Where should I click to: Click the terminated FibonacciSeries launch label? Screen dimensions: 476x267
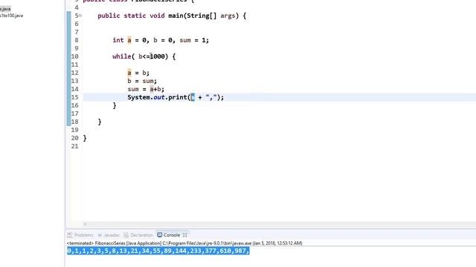(184, 243)
